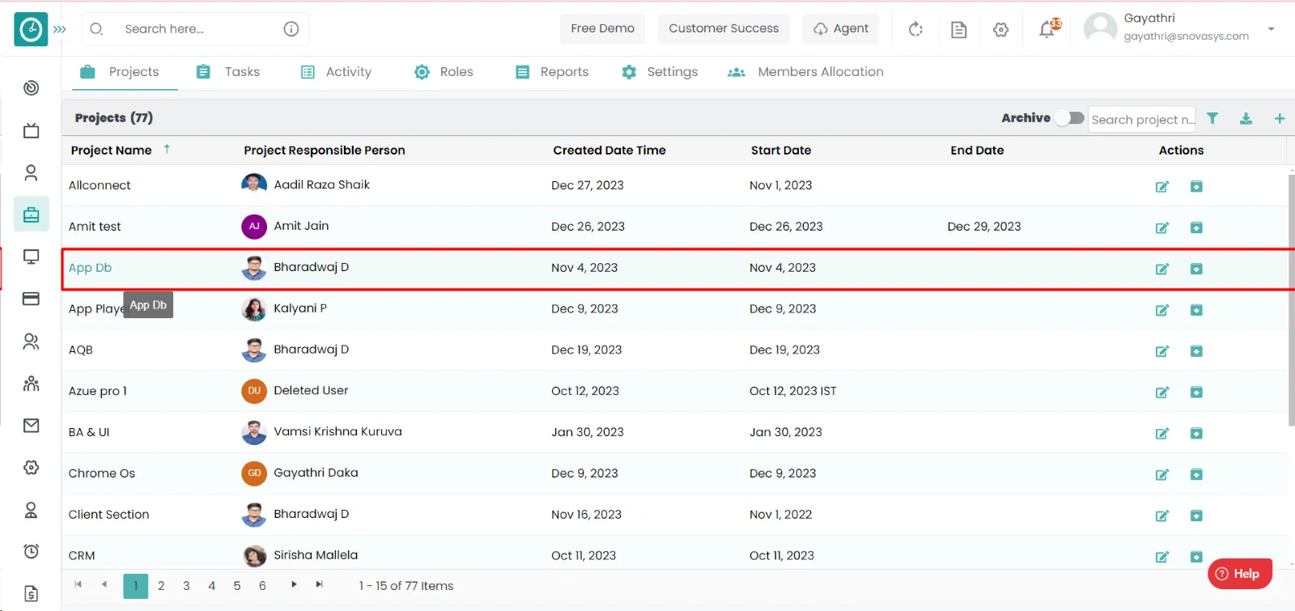Expand the sidebar with double chevron arrows
1295x611 pixels.
tap(60, 29)
